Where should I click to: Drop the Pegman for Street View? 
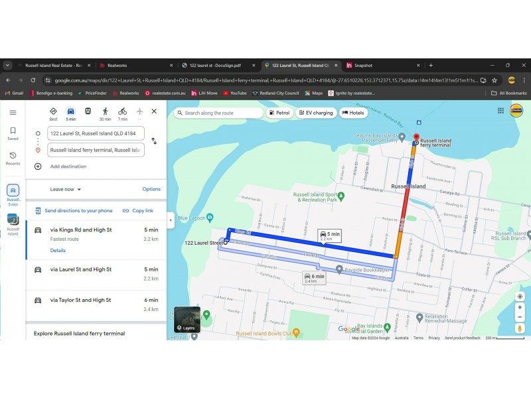tap(520, 328)
